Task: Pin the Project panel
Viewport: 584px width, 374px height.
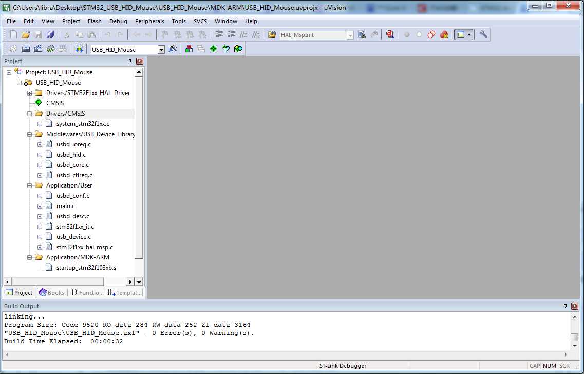Action: coord(130,61)
